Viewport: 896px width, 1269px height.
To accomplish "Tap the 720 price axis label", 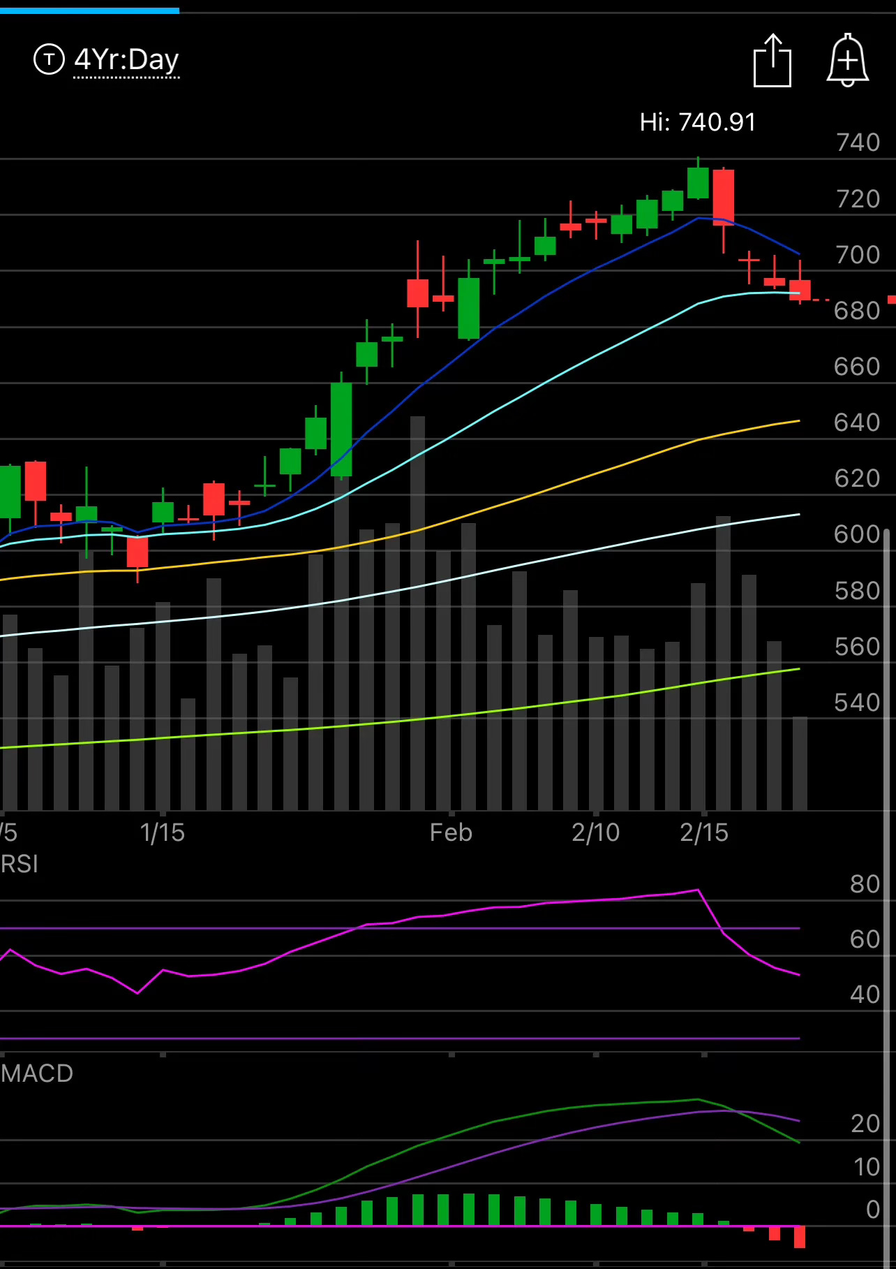I will (x=858, y=199).
